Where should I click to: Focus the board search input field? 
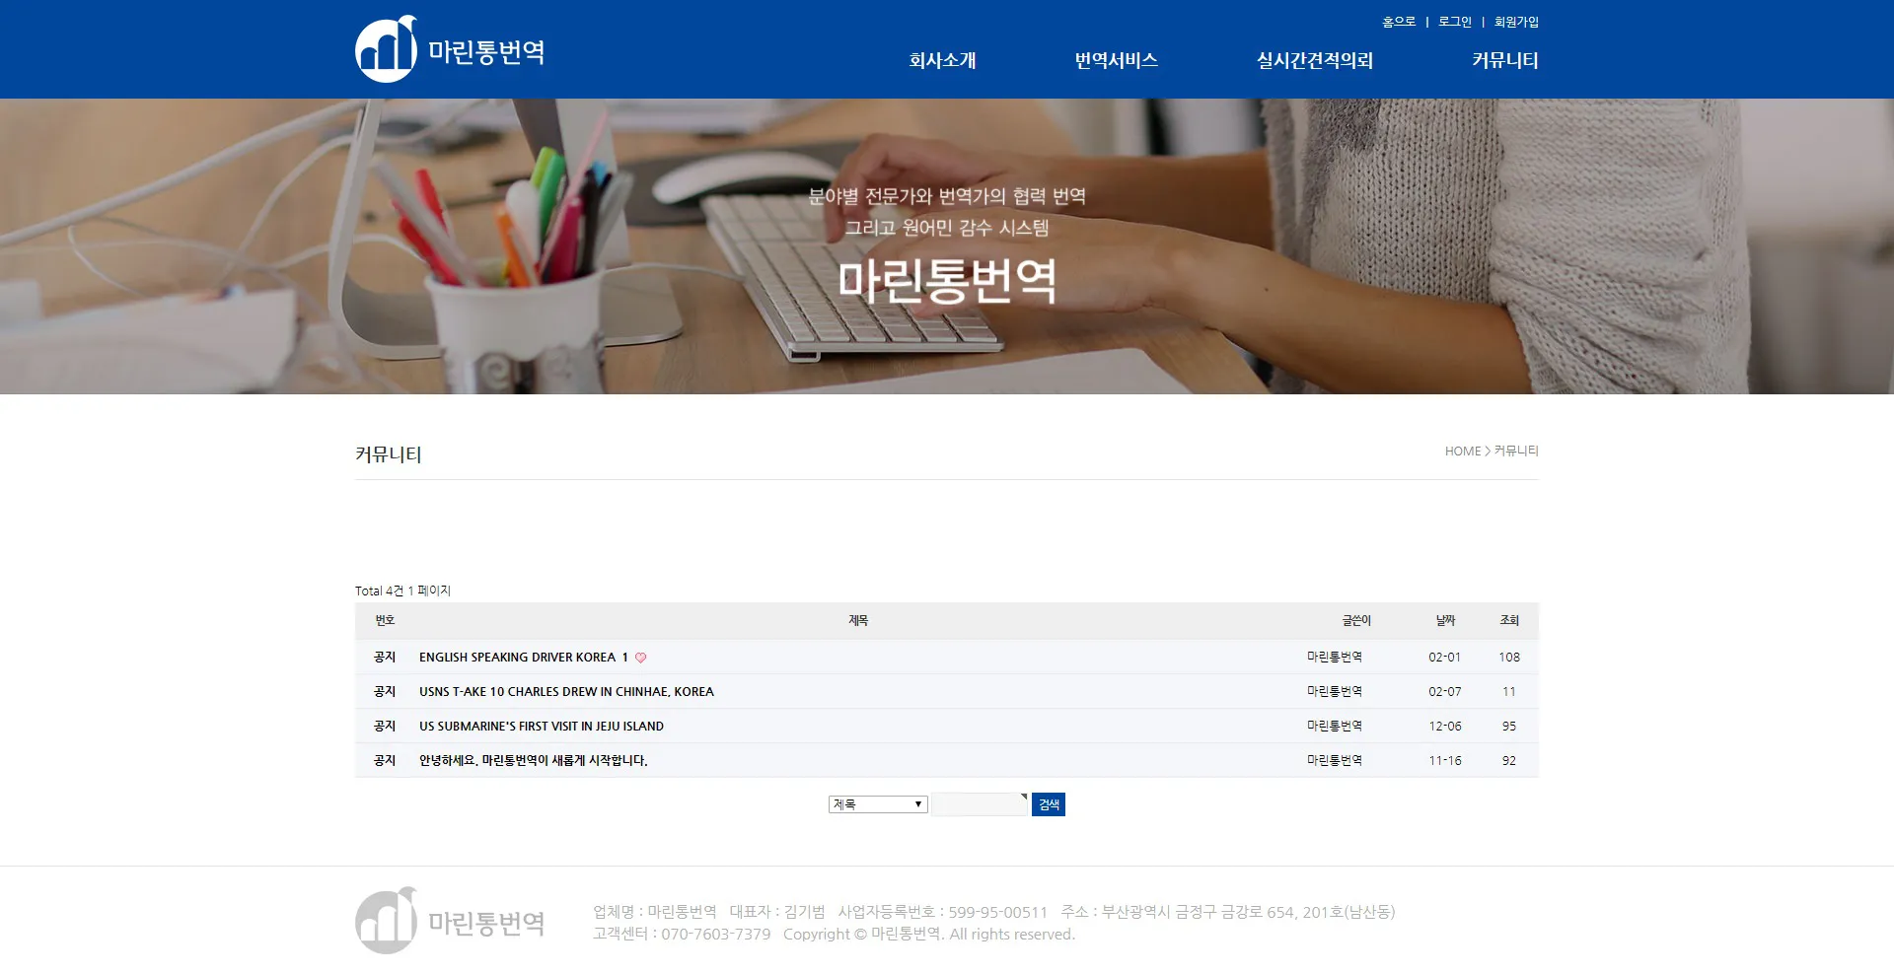click(x=980, y=804)
